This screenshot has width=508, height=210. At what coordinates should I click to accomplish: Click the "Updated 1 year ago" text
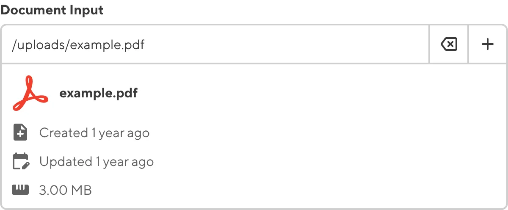pos(96,162)
